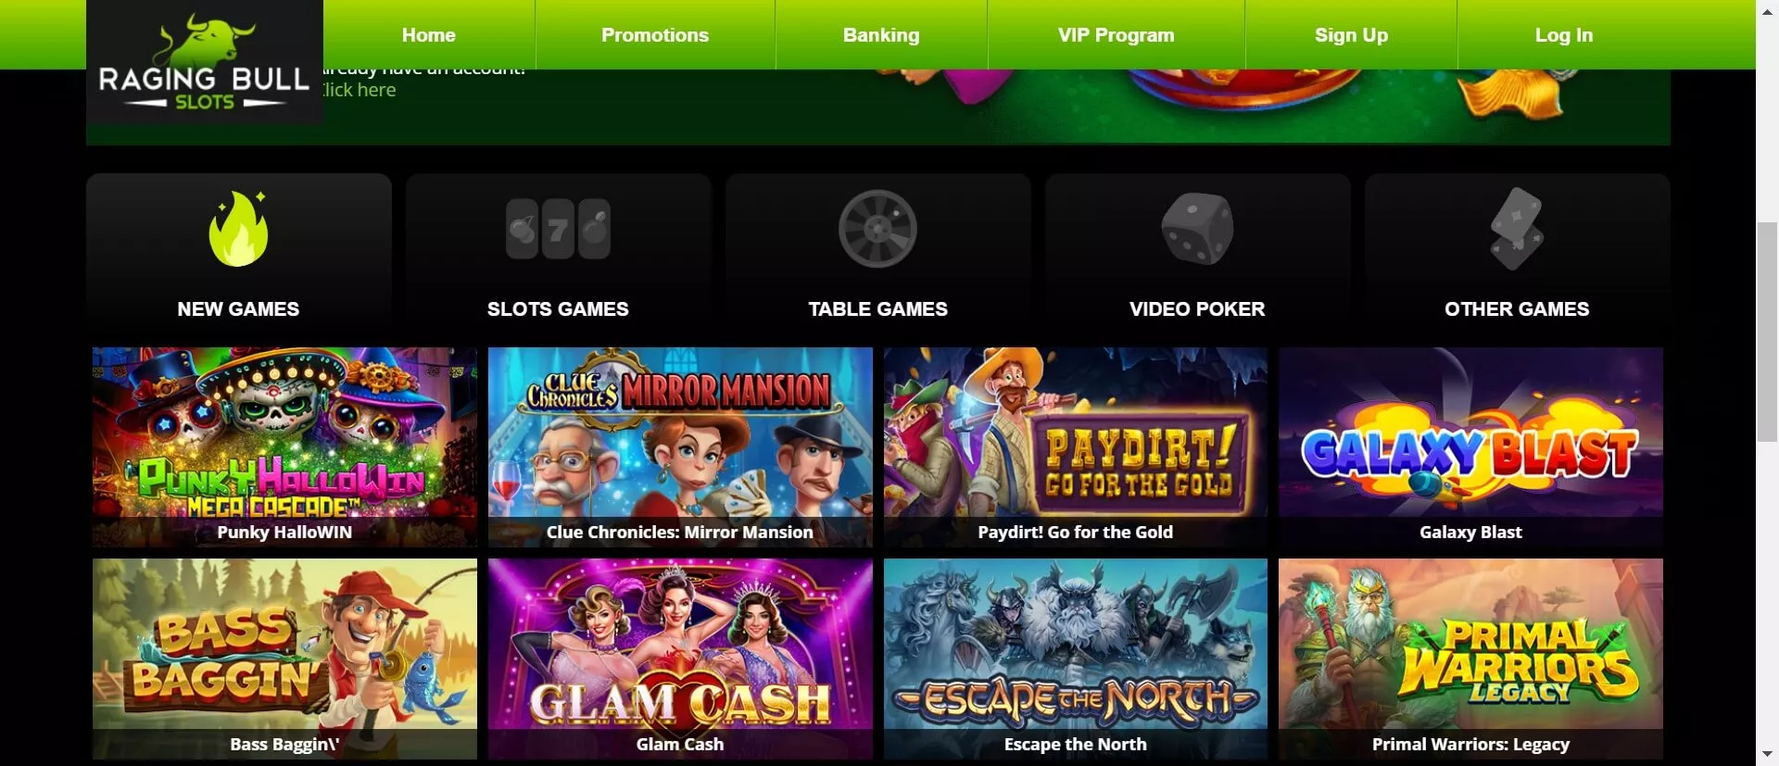Image resolution: width=1779 pixels, height=766 pixels.
Task: Click the Sign Up button
Action: point(1351,34)
